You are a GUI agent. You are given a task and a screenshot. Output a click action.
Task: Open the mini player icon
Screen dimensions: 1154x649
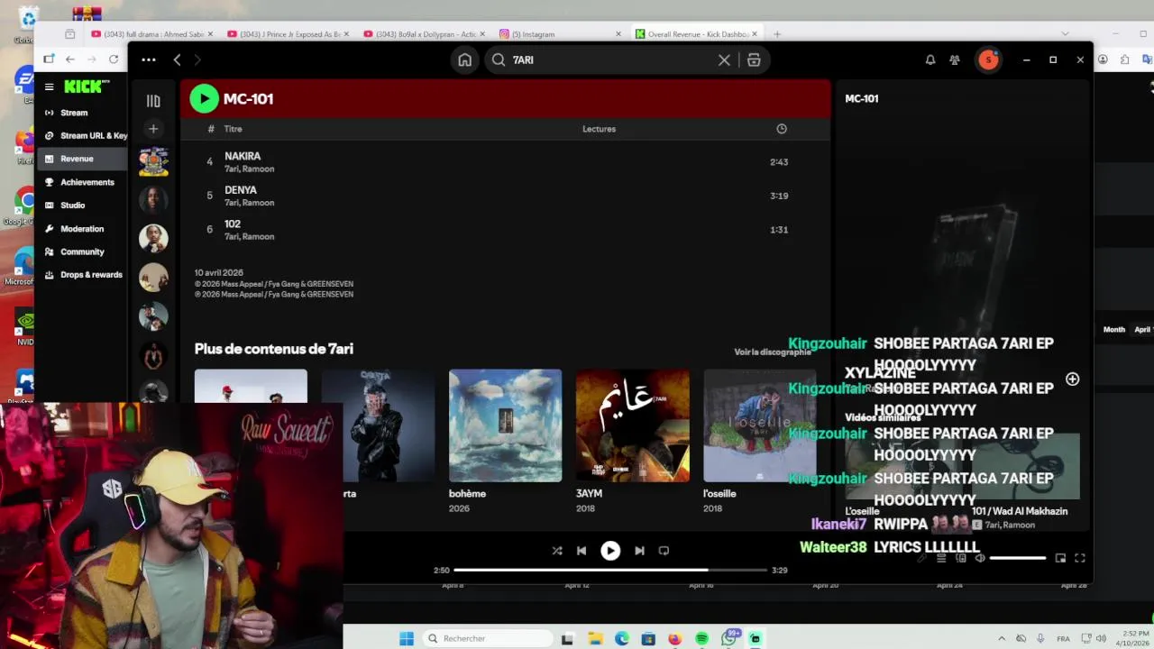click(x=1060, y=558)
